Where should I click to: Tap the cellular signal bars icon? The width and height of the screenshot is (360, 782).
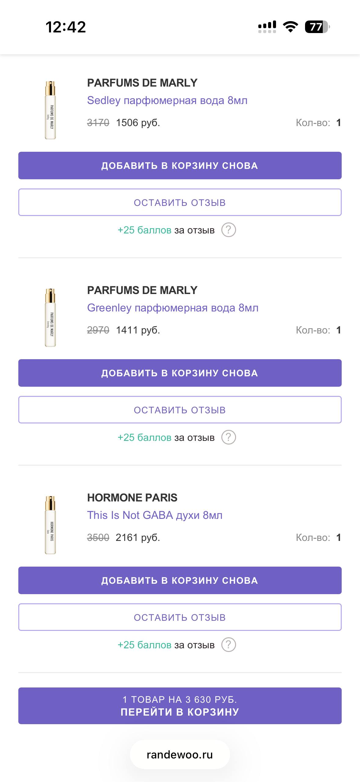pos(267,27)
